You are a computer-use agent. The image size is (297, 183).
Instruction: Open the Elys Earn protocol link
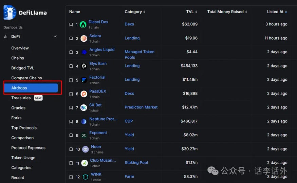[98, 64]
